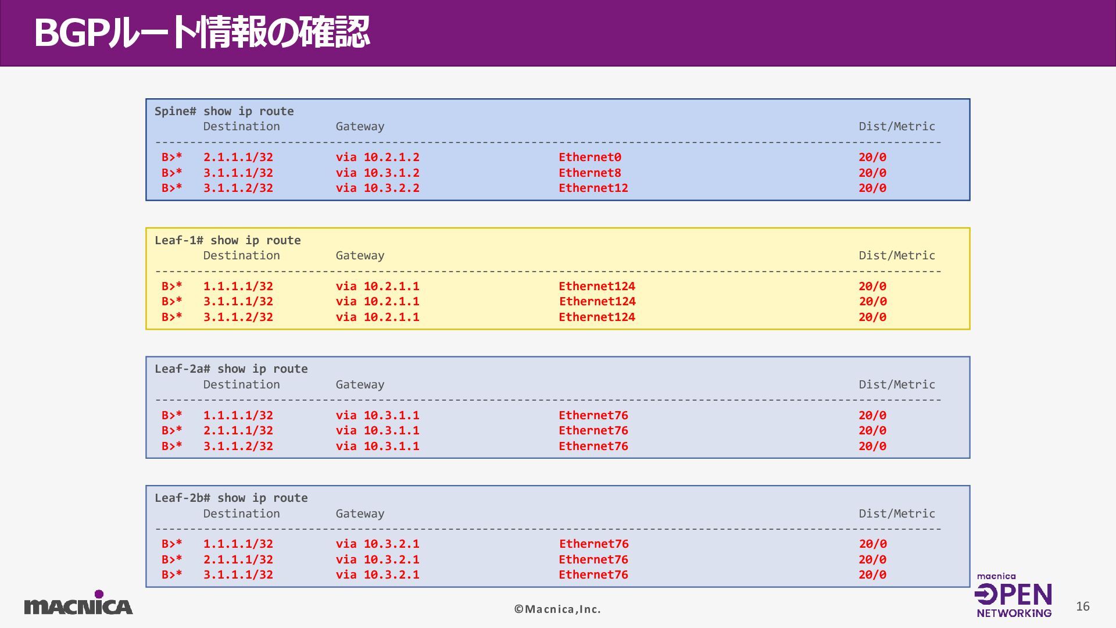Click 3.1.1.2/32 destination in Leaf-2a table
The image size is (1116, 628).
pos(238,446)
